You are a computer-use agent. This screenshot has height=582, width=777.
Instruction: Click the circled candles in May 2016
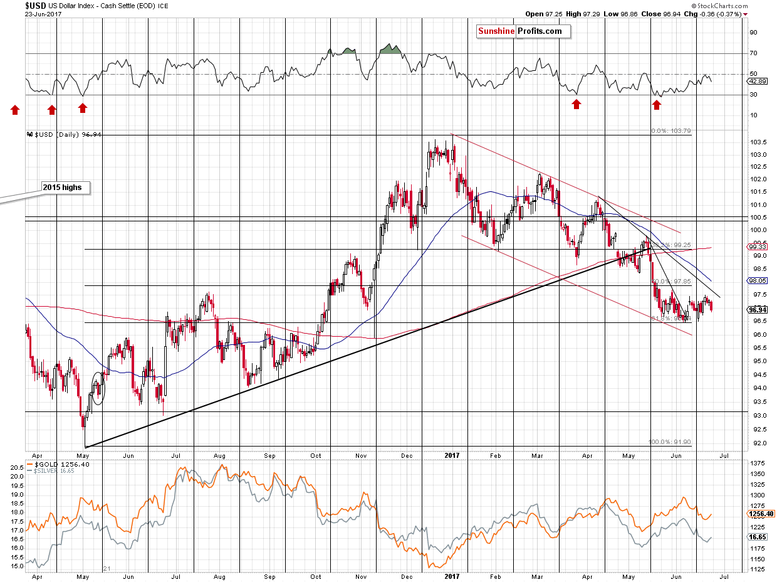(98, 388)
